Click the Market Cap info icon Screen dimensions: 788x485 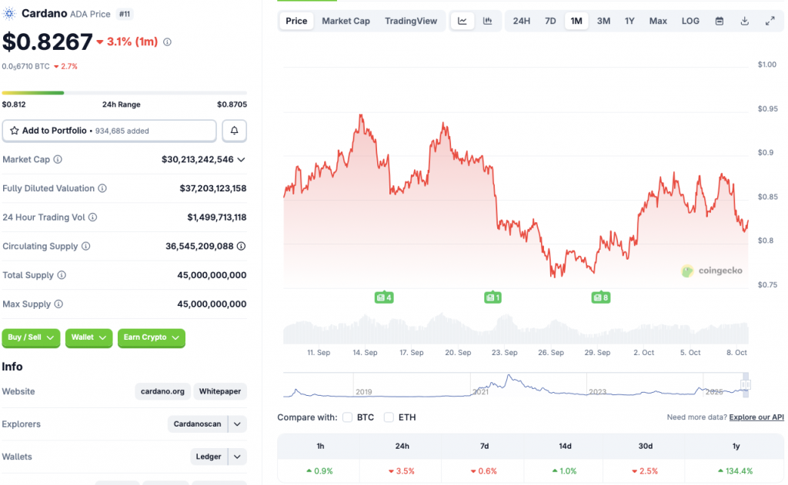coord(58,160)
